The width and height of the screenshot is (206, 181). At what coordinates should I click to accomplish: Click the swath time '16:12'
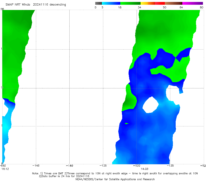[5, 169]
